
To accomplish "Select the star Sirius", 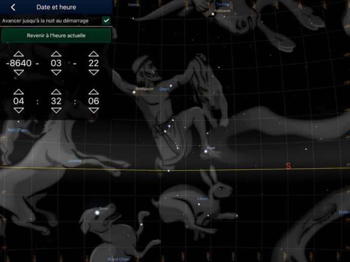I will tap(97, 213).
